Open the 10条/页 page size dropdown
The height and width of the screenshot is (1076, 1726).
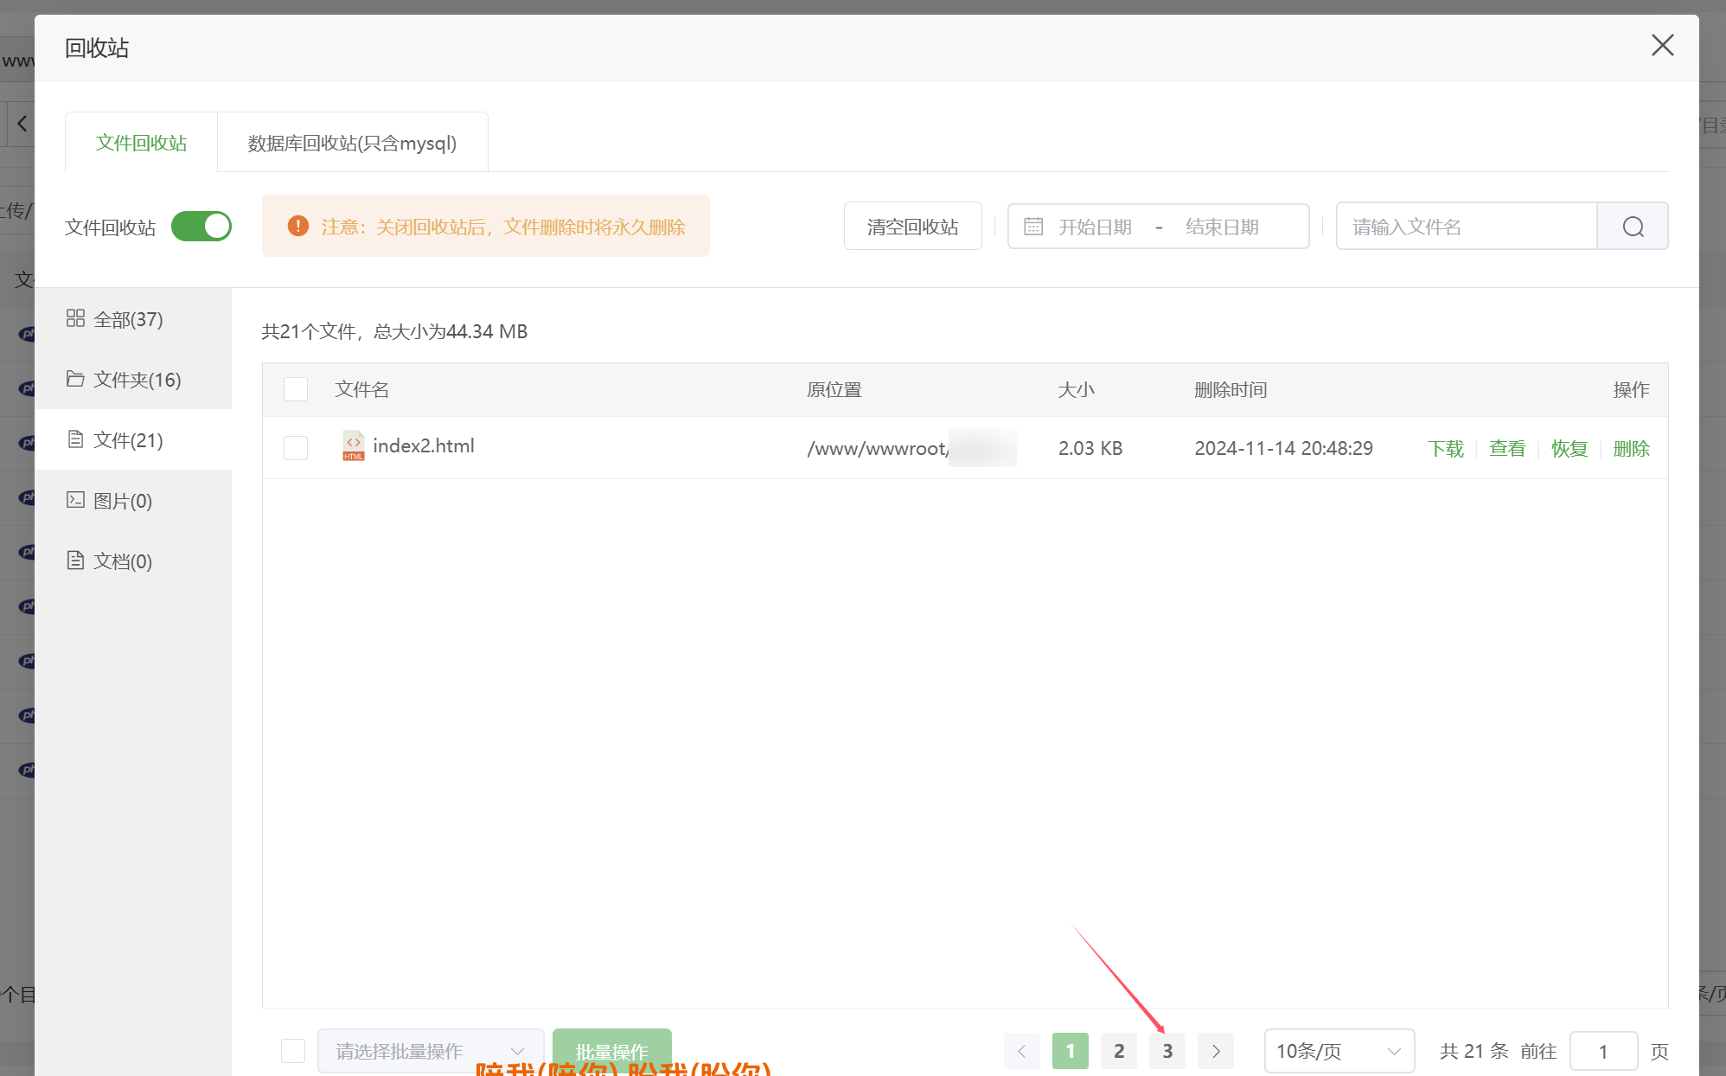[1339, 1051]
